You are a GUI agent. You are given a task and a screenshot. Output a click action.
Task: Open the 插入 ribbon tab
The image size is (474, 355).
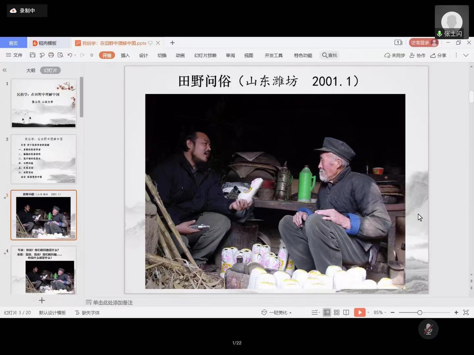click(x=125, y=56)
